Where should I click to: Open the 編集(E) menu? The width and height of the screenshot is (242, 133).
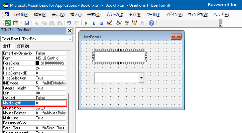(x=40, y=15)
